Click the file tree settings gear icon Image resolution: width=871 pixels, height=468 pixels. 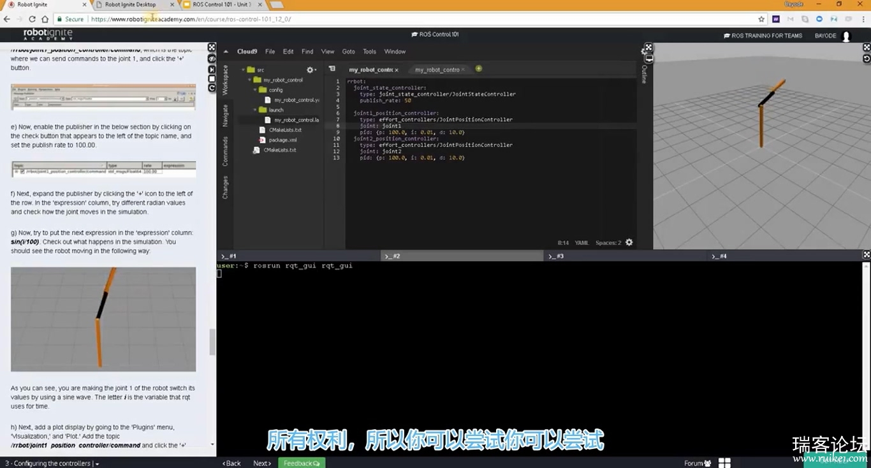tap(310, 69)
